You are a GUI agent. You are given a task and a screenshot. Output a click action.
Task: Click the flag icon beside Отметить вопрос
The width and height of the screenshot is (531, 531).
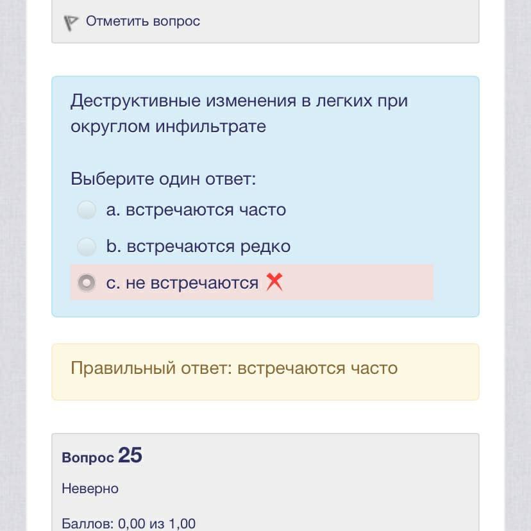(x=71, y=22)
